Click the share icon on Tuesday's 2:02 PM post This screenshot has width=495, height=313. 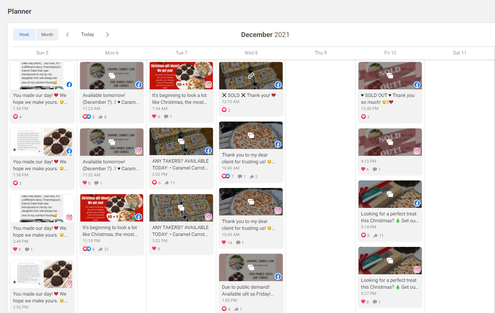[x=167, y=183]
